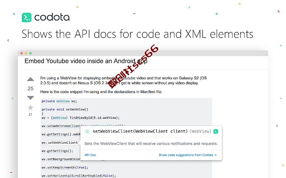Image resolution: width=286 pixels, height=178 pixels.
Task: Click the code line wv.setHorizontalScrollBarEnabled(false);
Action: [x=79, y=176]
